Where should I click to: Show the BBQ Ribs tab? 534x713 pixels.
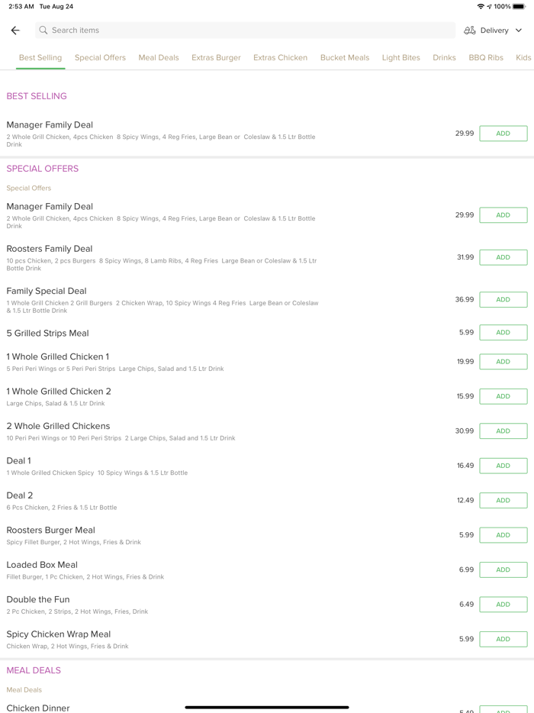486,58
